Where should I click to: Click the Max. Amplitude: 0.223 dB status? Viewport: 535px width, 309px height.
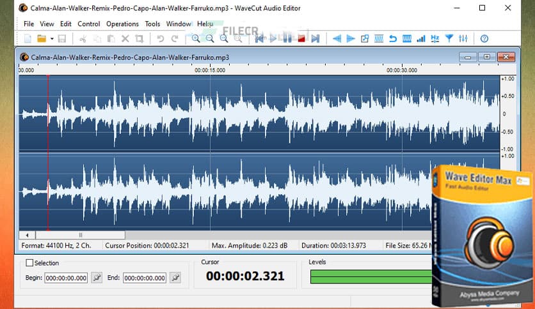click(250, 245)
